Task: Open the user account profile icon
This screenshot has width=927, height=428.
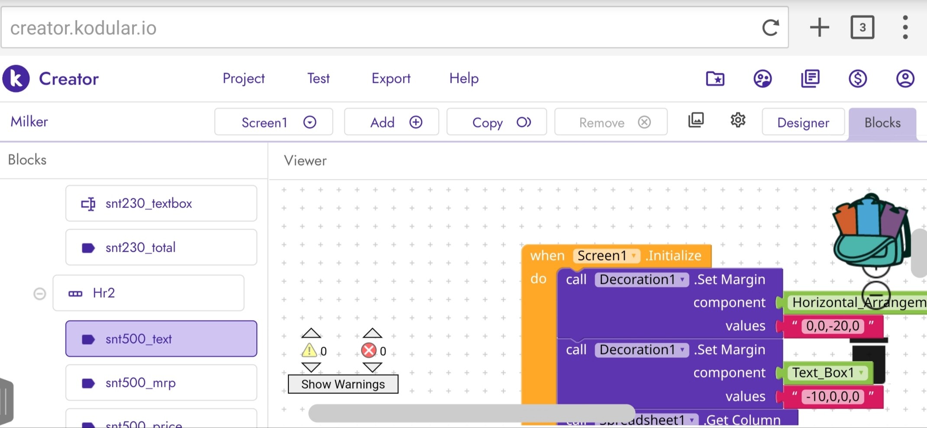Action: pos(905,79)
